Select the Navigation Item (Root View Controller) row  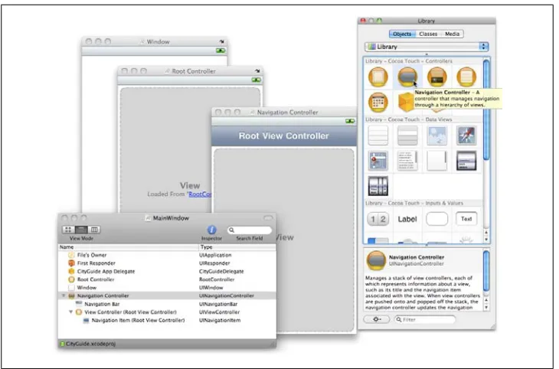pos(167,320)
